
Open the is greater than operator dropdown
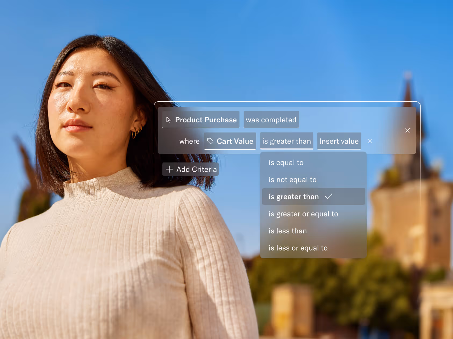[286, 141]
